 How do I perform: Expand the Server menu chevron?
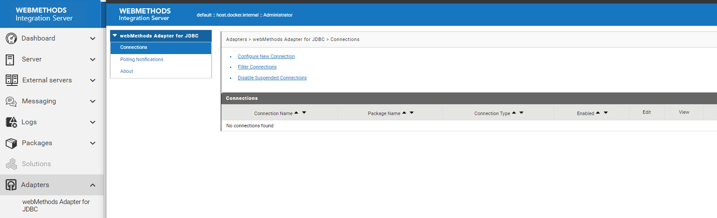(93, 59)
